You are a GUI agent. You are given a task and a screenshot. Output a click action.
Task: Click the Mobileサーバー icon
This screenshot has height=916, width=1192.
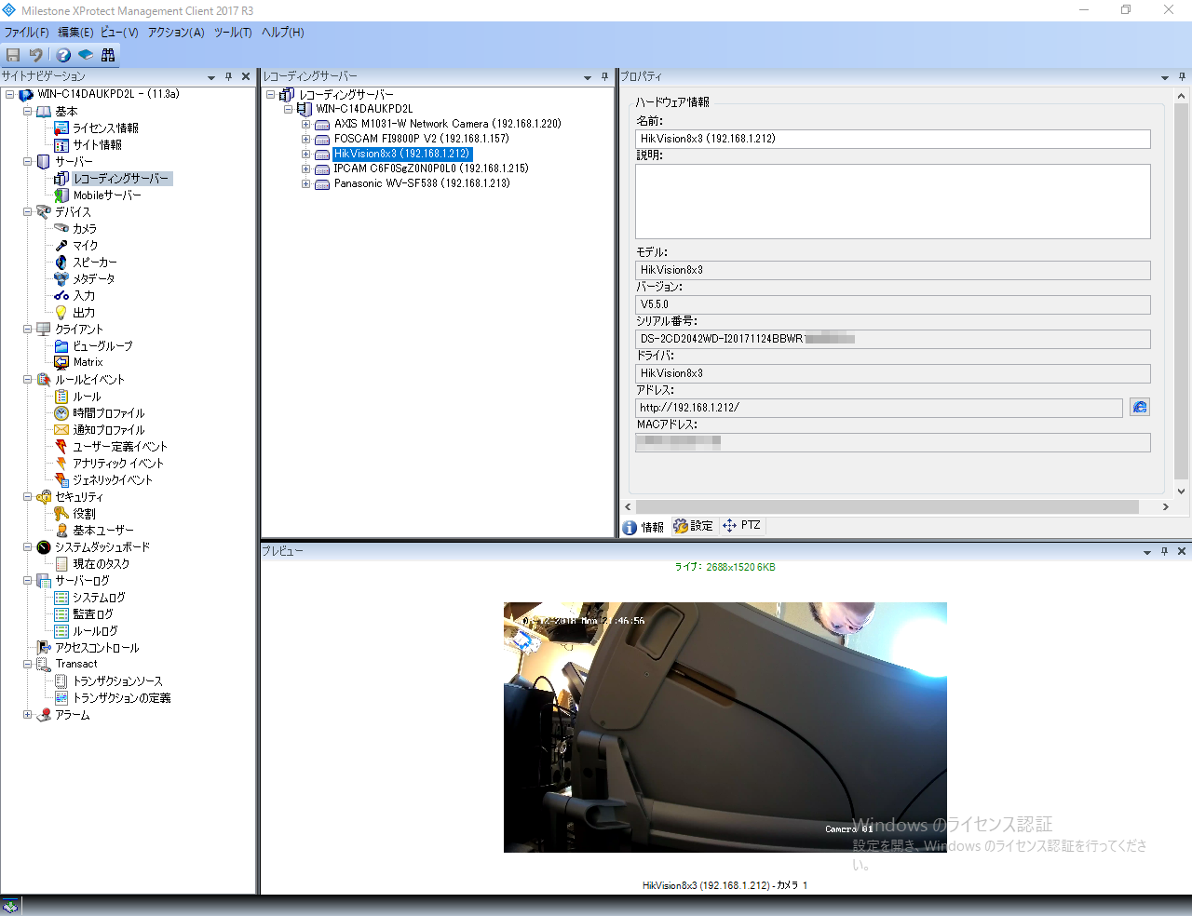click(61, 195)
